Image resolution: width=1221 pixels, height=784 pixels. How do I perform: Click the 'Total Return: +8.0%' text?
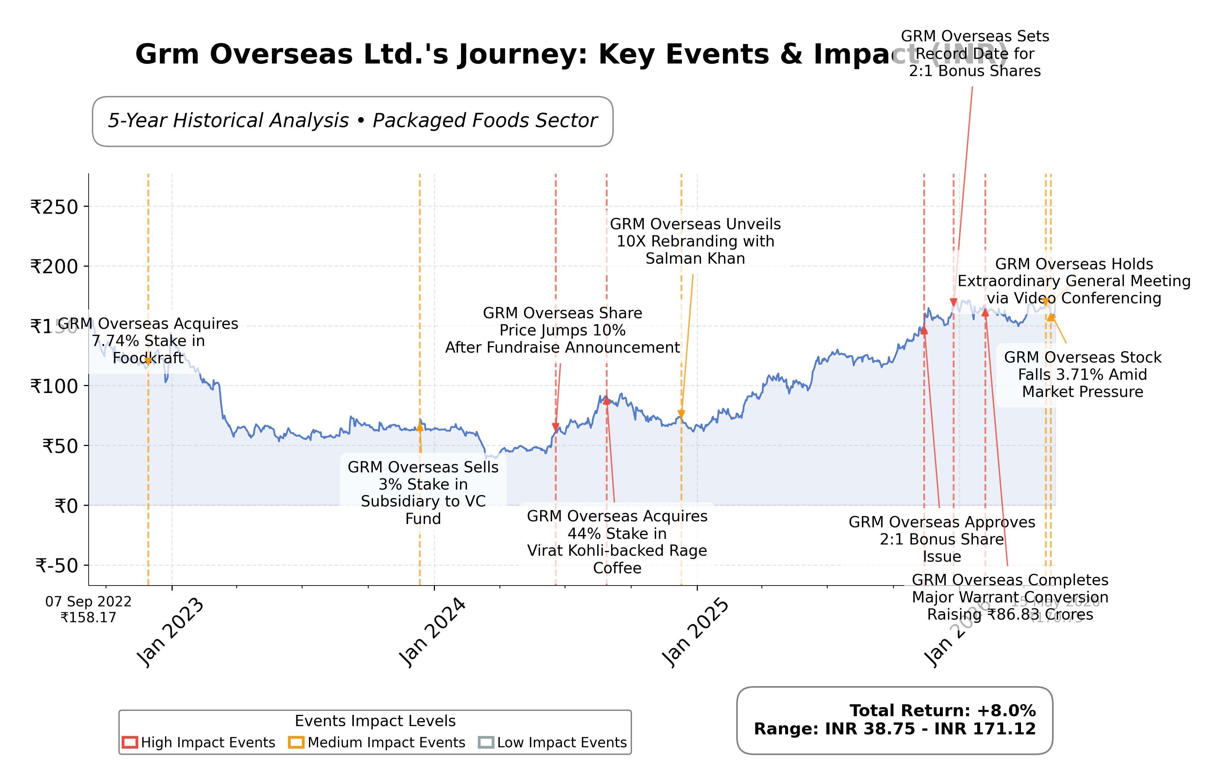[x=942, y=710]
